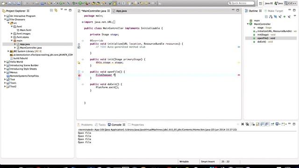Toggle Show Console on Standard Error change

tap(267, 124)
